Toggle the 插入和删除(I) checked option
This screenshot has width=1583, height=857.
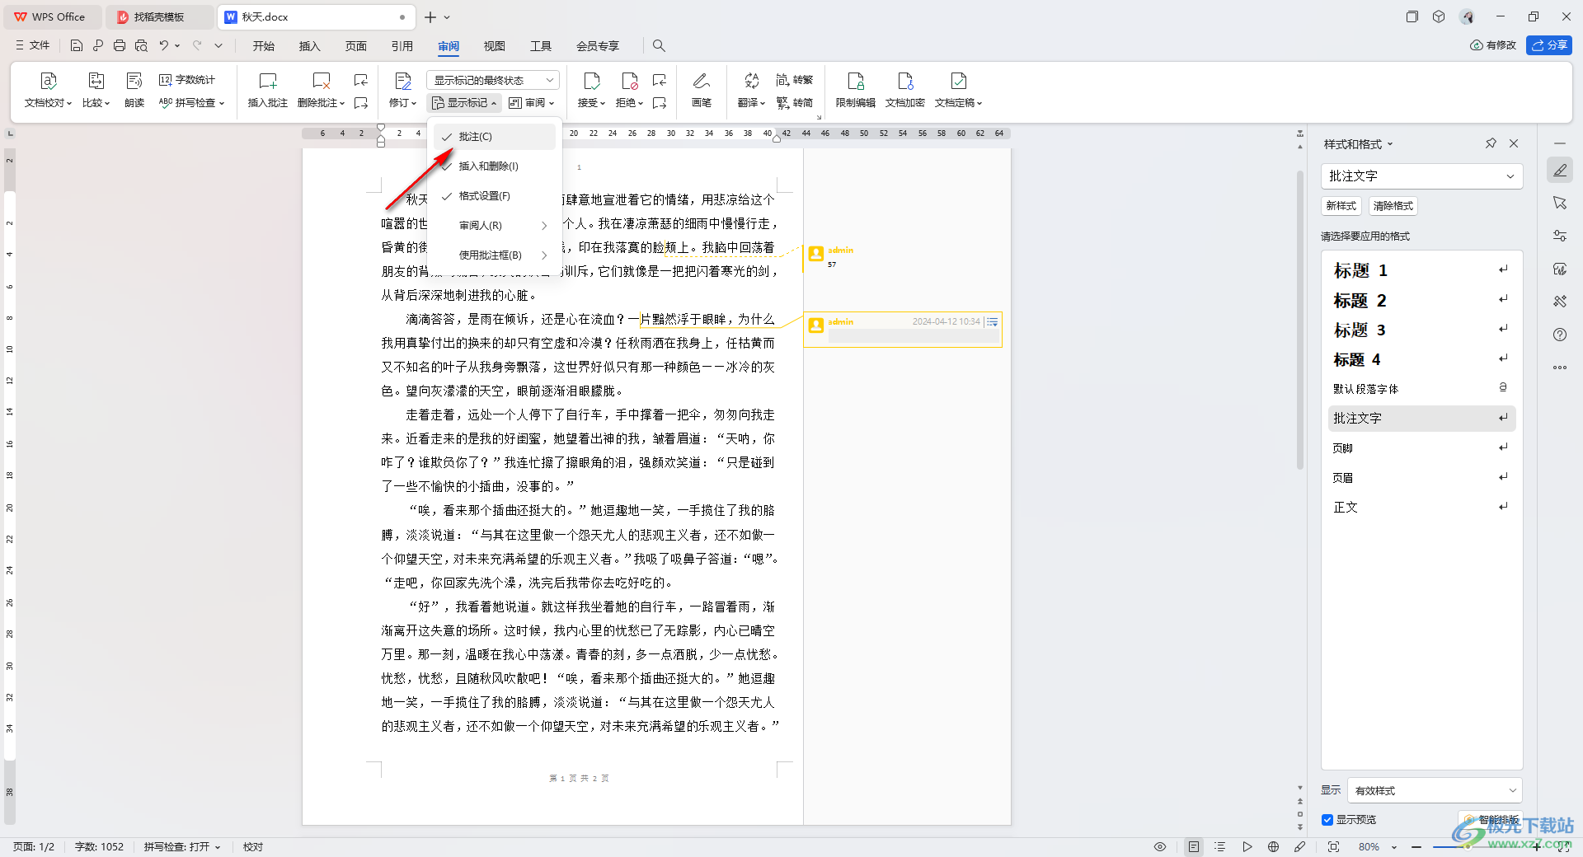[495, 166]
